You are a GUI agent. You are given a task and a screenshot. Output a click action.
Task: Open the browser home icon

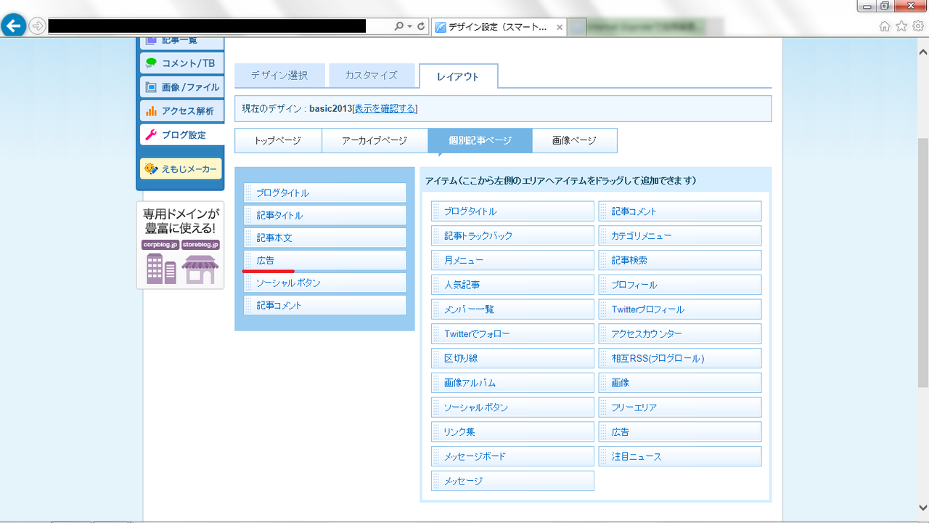885,26
